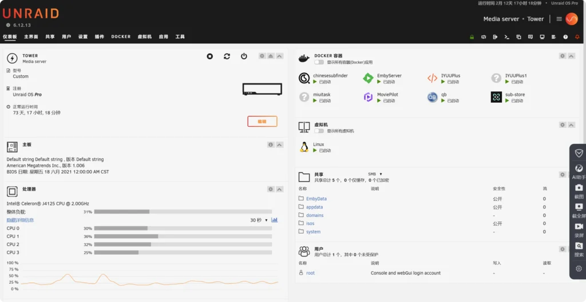Open the 30 秒 interval dropdown
This screenshot has height=302, width=586.
pos(259,220)
